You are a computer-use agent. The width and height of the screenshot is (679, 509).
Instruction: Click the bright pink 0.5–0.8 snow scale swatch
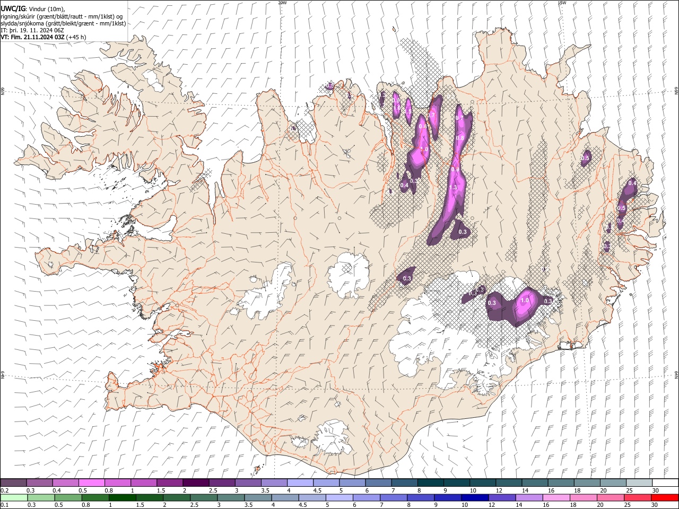(x=91, y=482)
